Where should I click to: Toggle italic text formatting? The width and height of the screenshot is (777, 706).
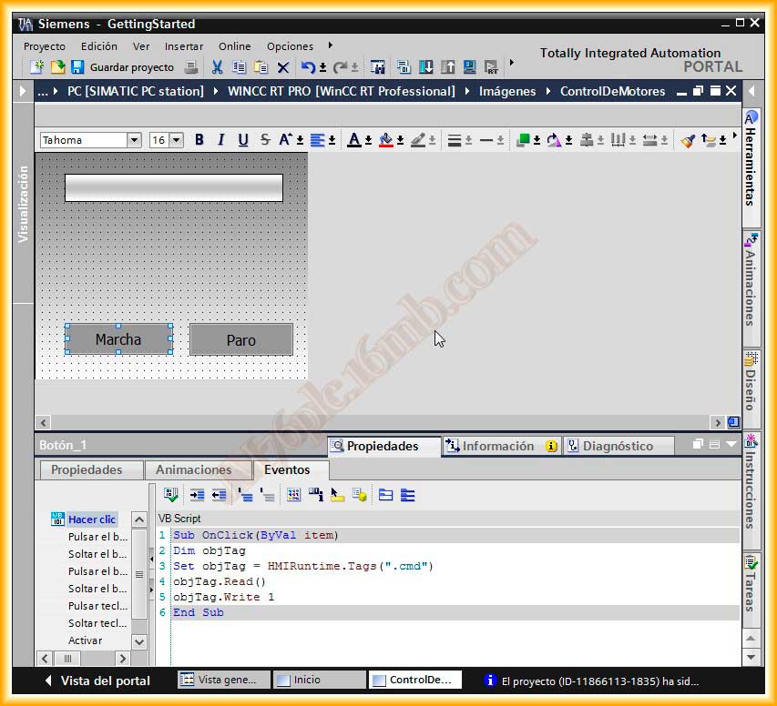tap(220, 140)
